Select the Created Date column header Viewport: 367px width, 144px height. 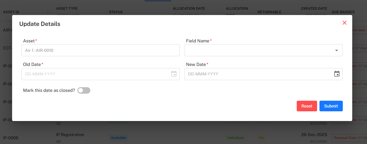pos(314,9)
